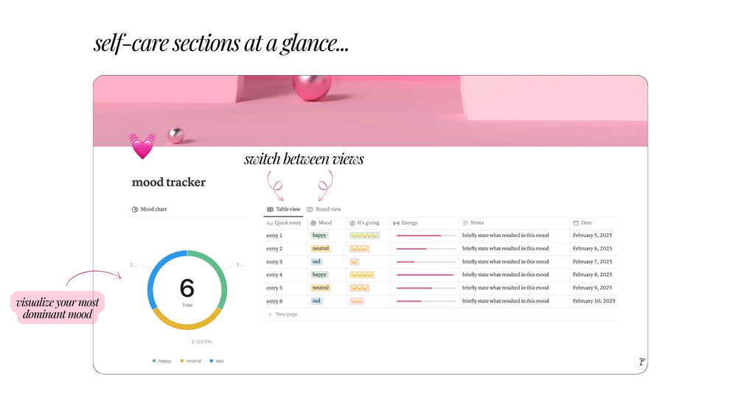Add a New page row

[x=282, y=314]
